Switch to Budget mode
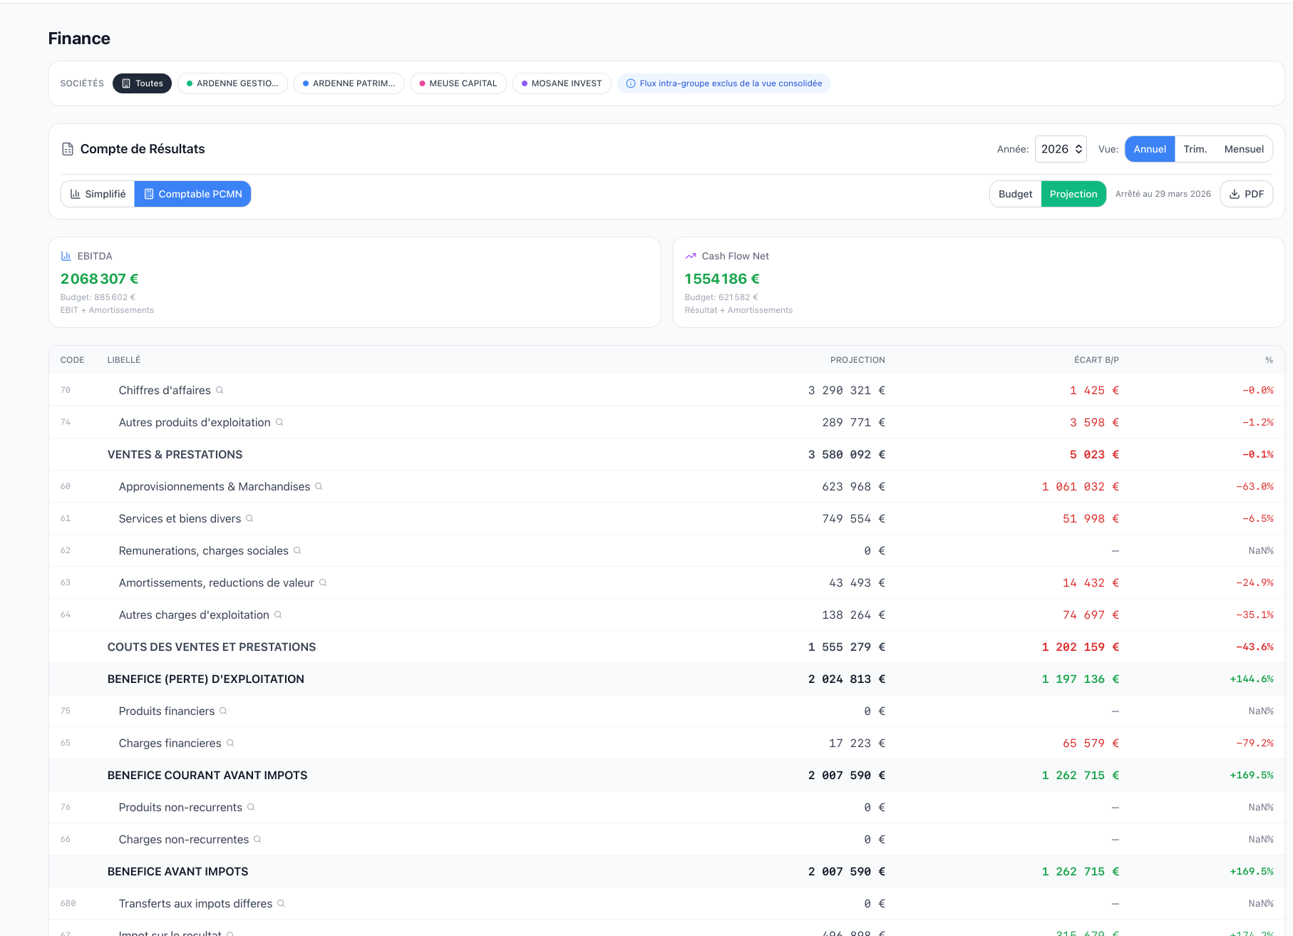This screenshot has height=936, width=1293. click(x=1015, y=194)
